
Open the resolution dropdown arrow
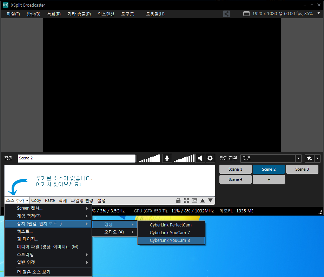(x=319, y=13)
